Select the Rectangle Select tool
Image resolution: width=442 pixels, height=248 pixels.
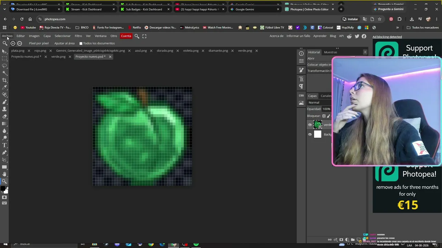pos(4,59)
